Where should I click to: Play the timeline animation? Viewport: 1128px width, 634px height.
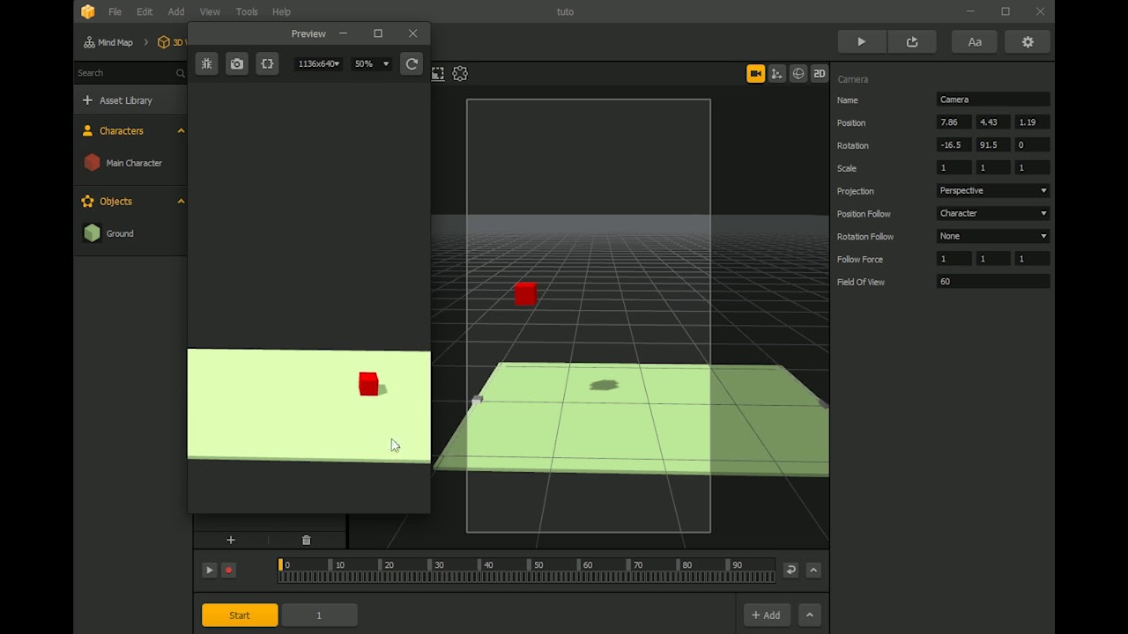[209, 570]
